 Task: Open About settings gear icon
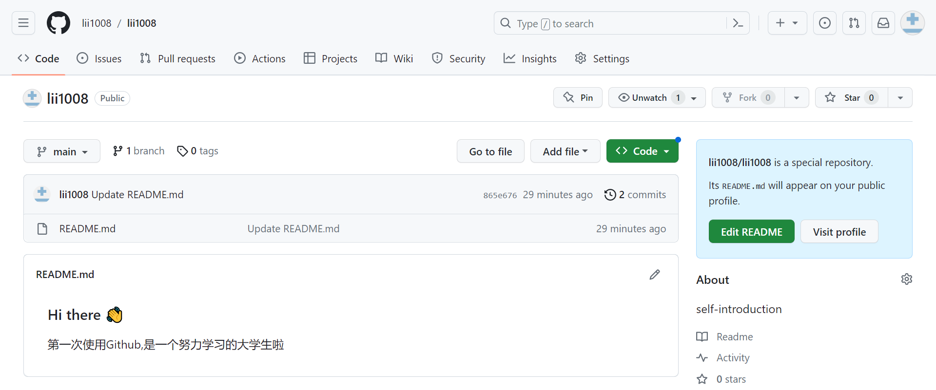[x=907, y=279]
